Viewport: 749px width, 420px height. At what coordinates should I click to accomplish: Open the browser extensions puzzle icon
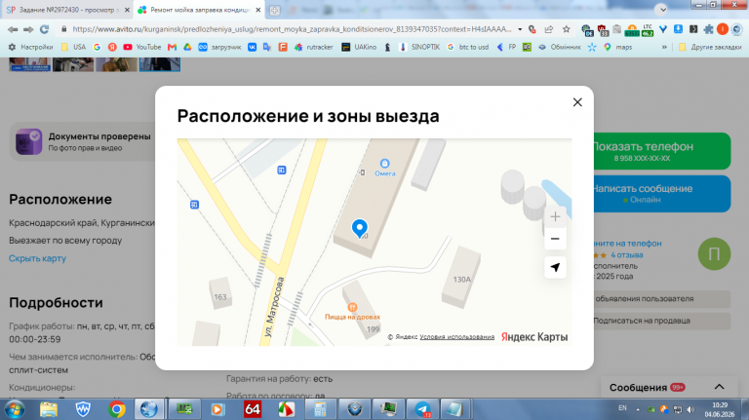click(x=708, y=29)
